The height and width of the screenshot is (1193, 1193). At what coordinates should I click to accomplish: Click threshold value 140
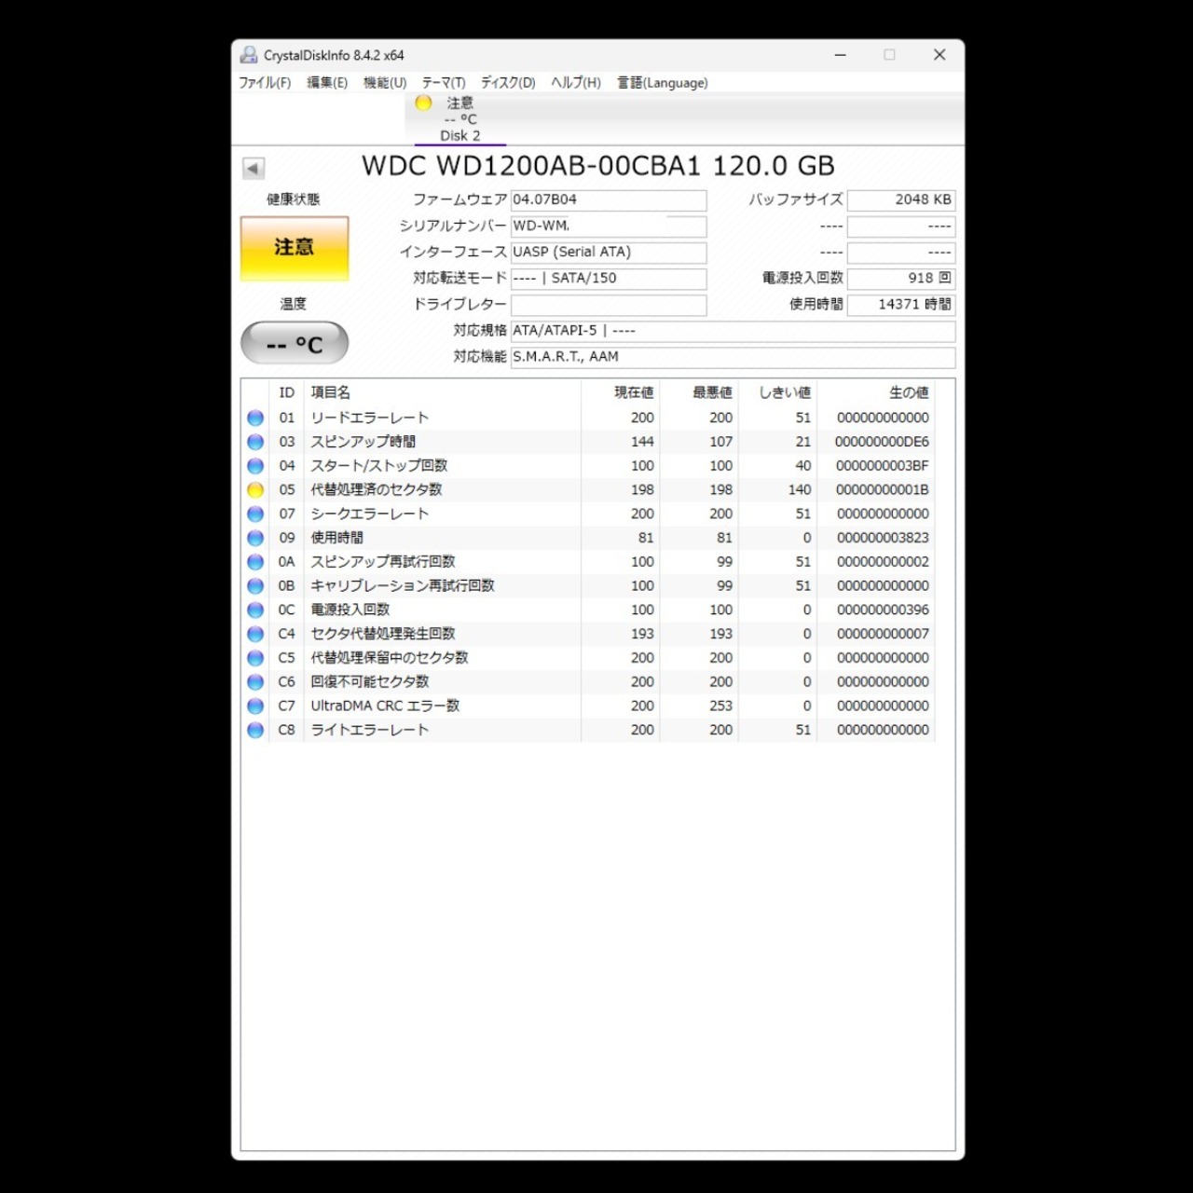[x=800, y=490]
